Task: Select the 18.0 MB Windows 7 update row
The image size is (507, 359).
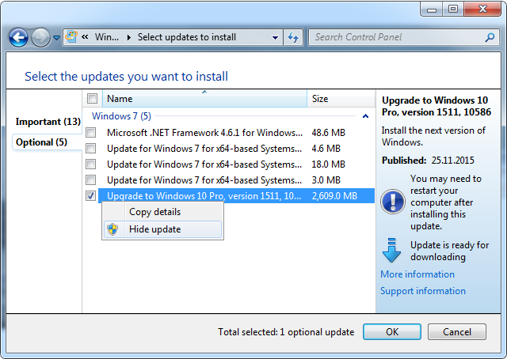Action: coord(236,164)
